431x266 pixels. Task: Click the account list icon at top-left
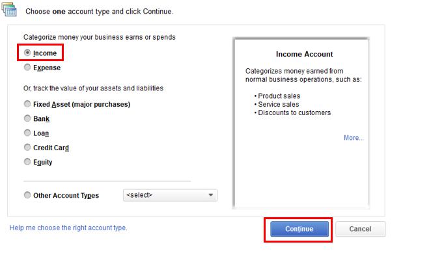(x=9, y=9)
